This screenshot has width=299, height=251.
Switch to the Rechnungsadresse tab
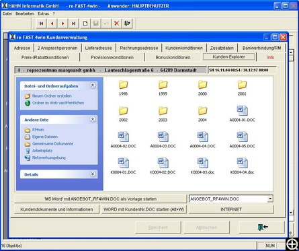pos(139,48)
